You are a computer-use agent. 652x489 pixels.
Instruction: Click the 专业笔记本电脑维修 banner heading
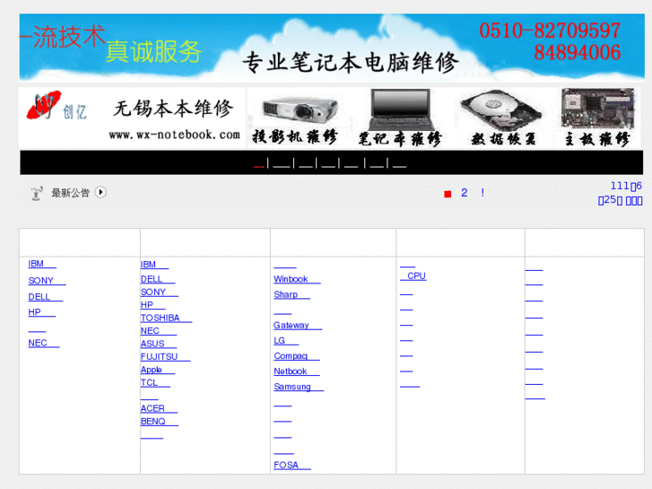(x=351, y=63)
